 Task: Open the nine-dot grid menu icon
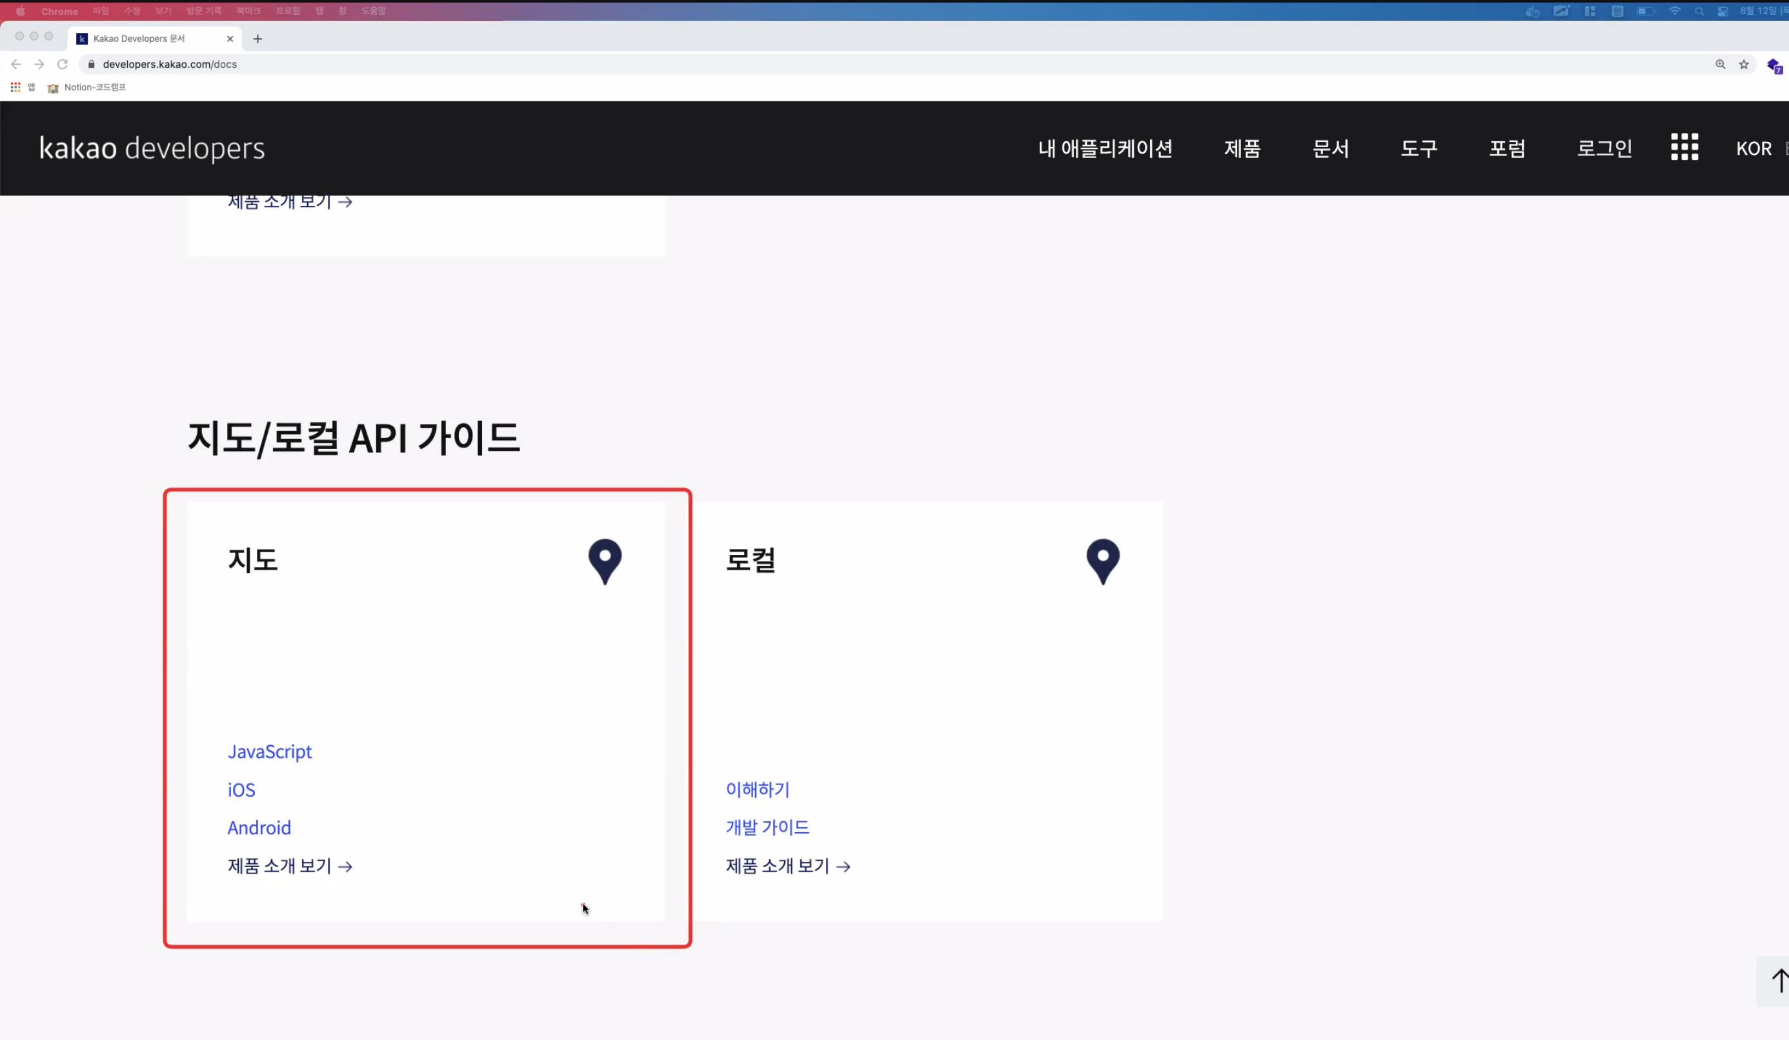(x=1684, y=148)
